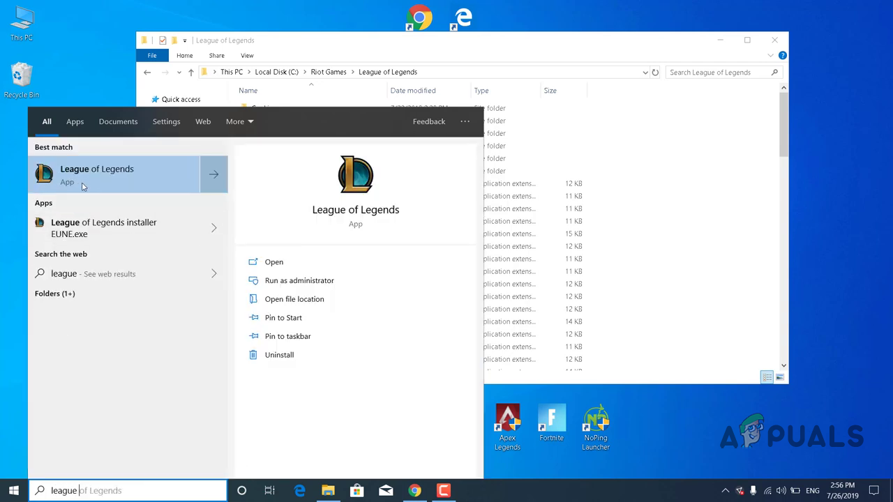Switch to the Apps search tab

[75, 121]
